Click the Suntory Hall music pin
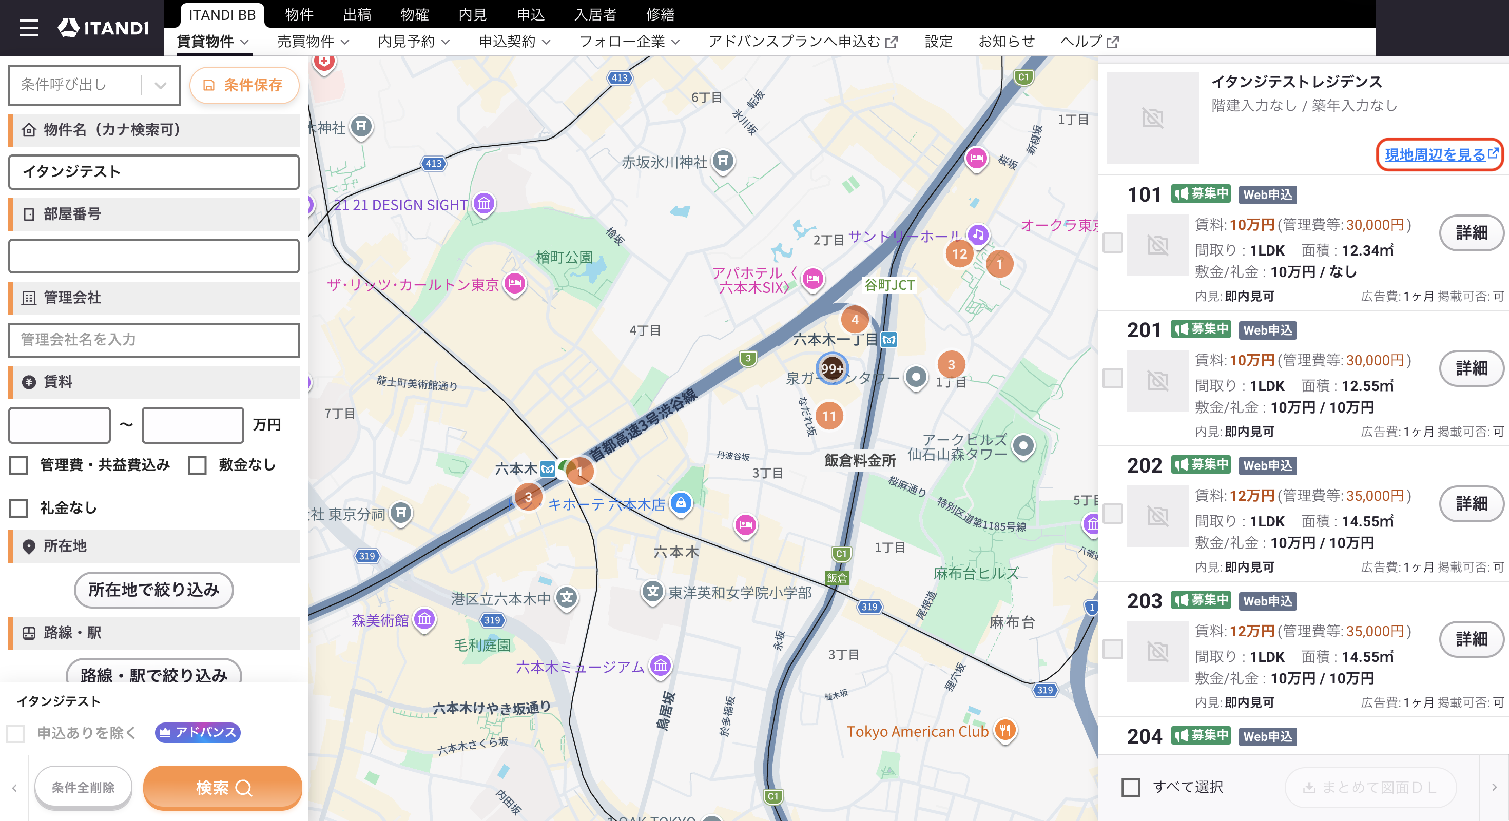The width and height of the screenshot is (1509, 821). 978,236
